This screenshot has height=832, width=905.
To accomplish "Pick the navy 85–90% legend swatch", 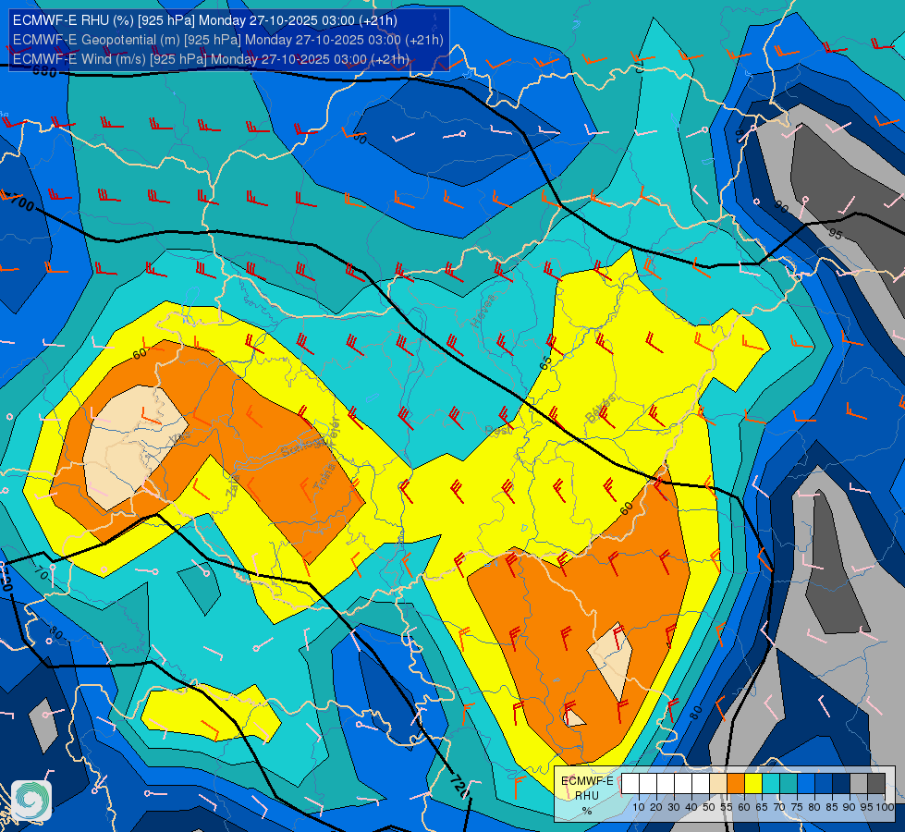I will tap(841, 784).
